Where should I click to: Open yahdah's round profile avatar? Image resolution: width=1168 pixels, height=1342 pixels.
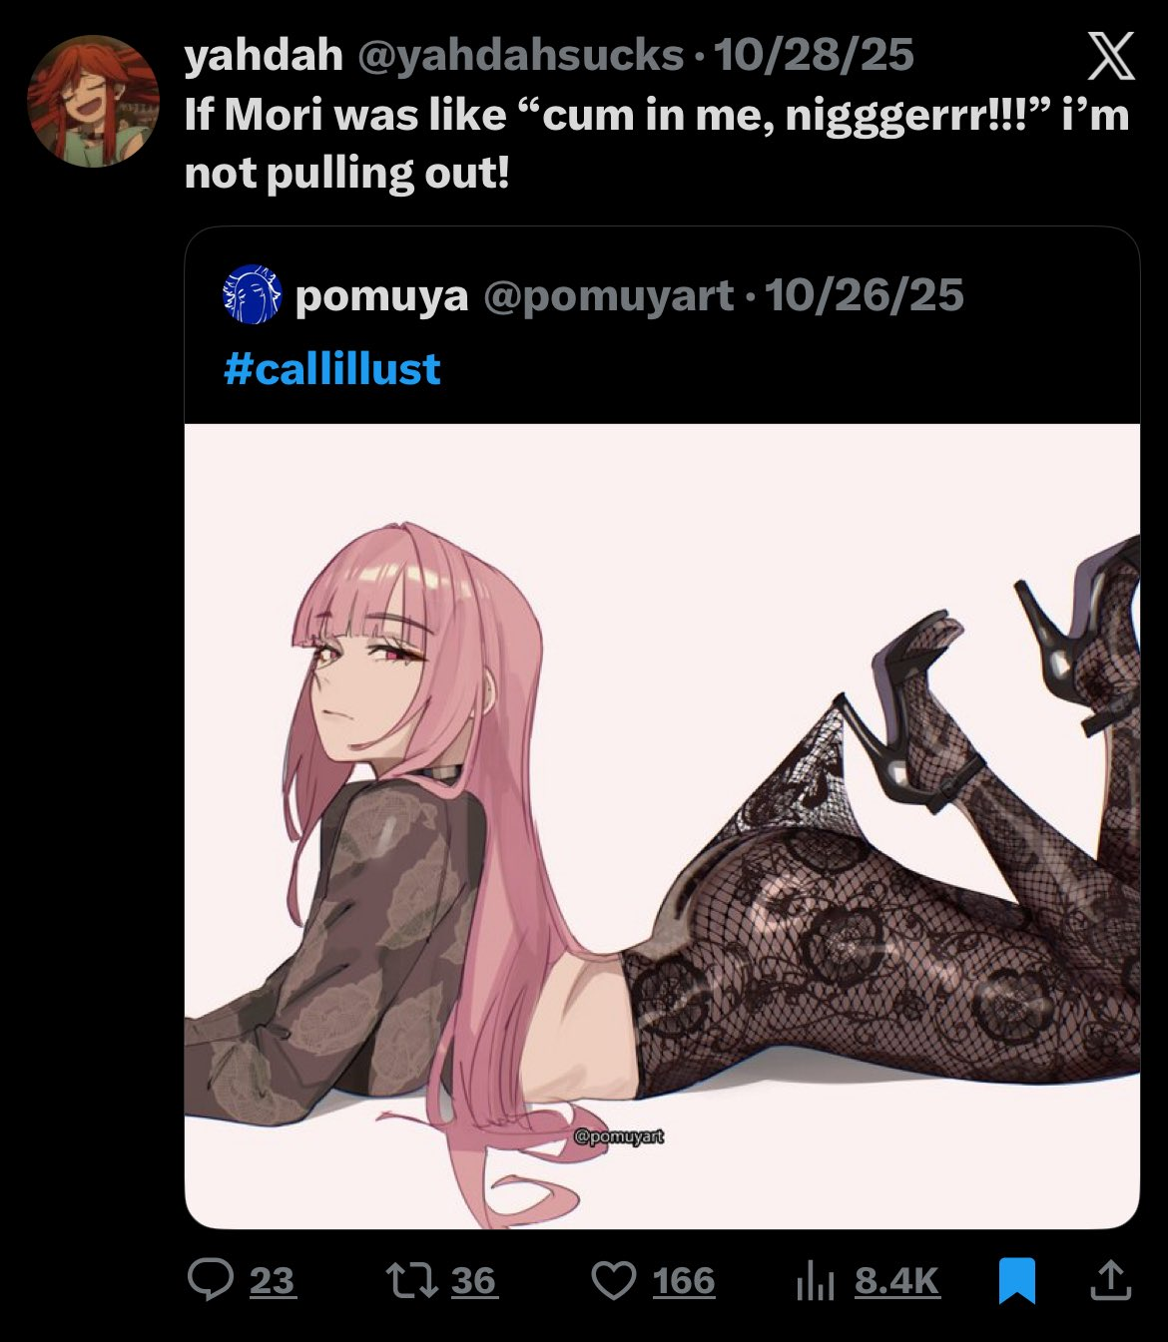[93, 101]
